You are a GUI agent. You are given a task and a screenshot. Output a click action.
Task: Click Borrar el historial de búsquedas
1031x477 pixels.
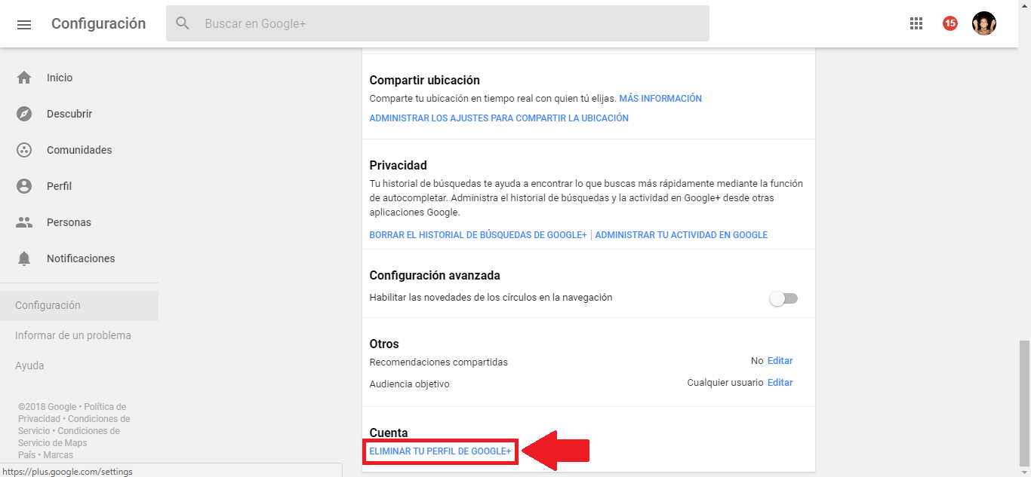coord(478,235)
